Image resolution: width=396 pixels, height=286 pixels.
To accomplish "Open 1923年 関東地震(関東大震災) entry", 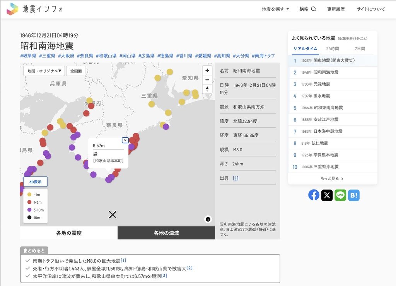I will (x=333, y=61).
